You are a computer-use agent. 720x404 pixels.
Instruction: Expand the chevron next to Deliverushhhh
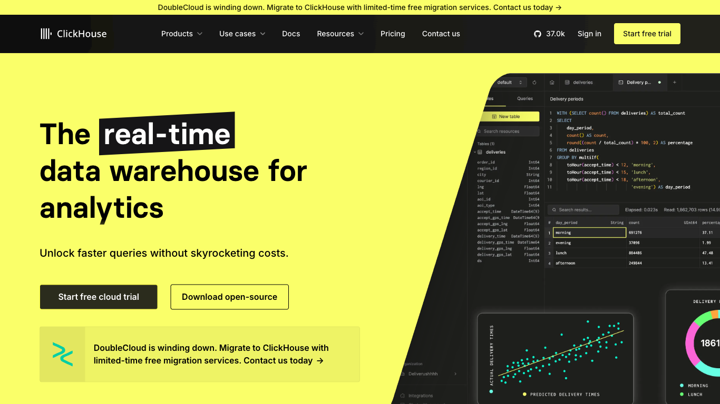(x=455, y=374)
